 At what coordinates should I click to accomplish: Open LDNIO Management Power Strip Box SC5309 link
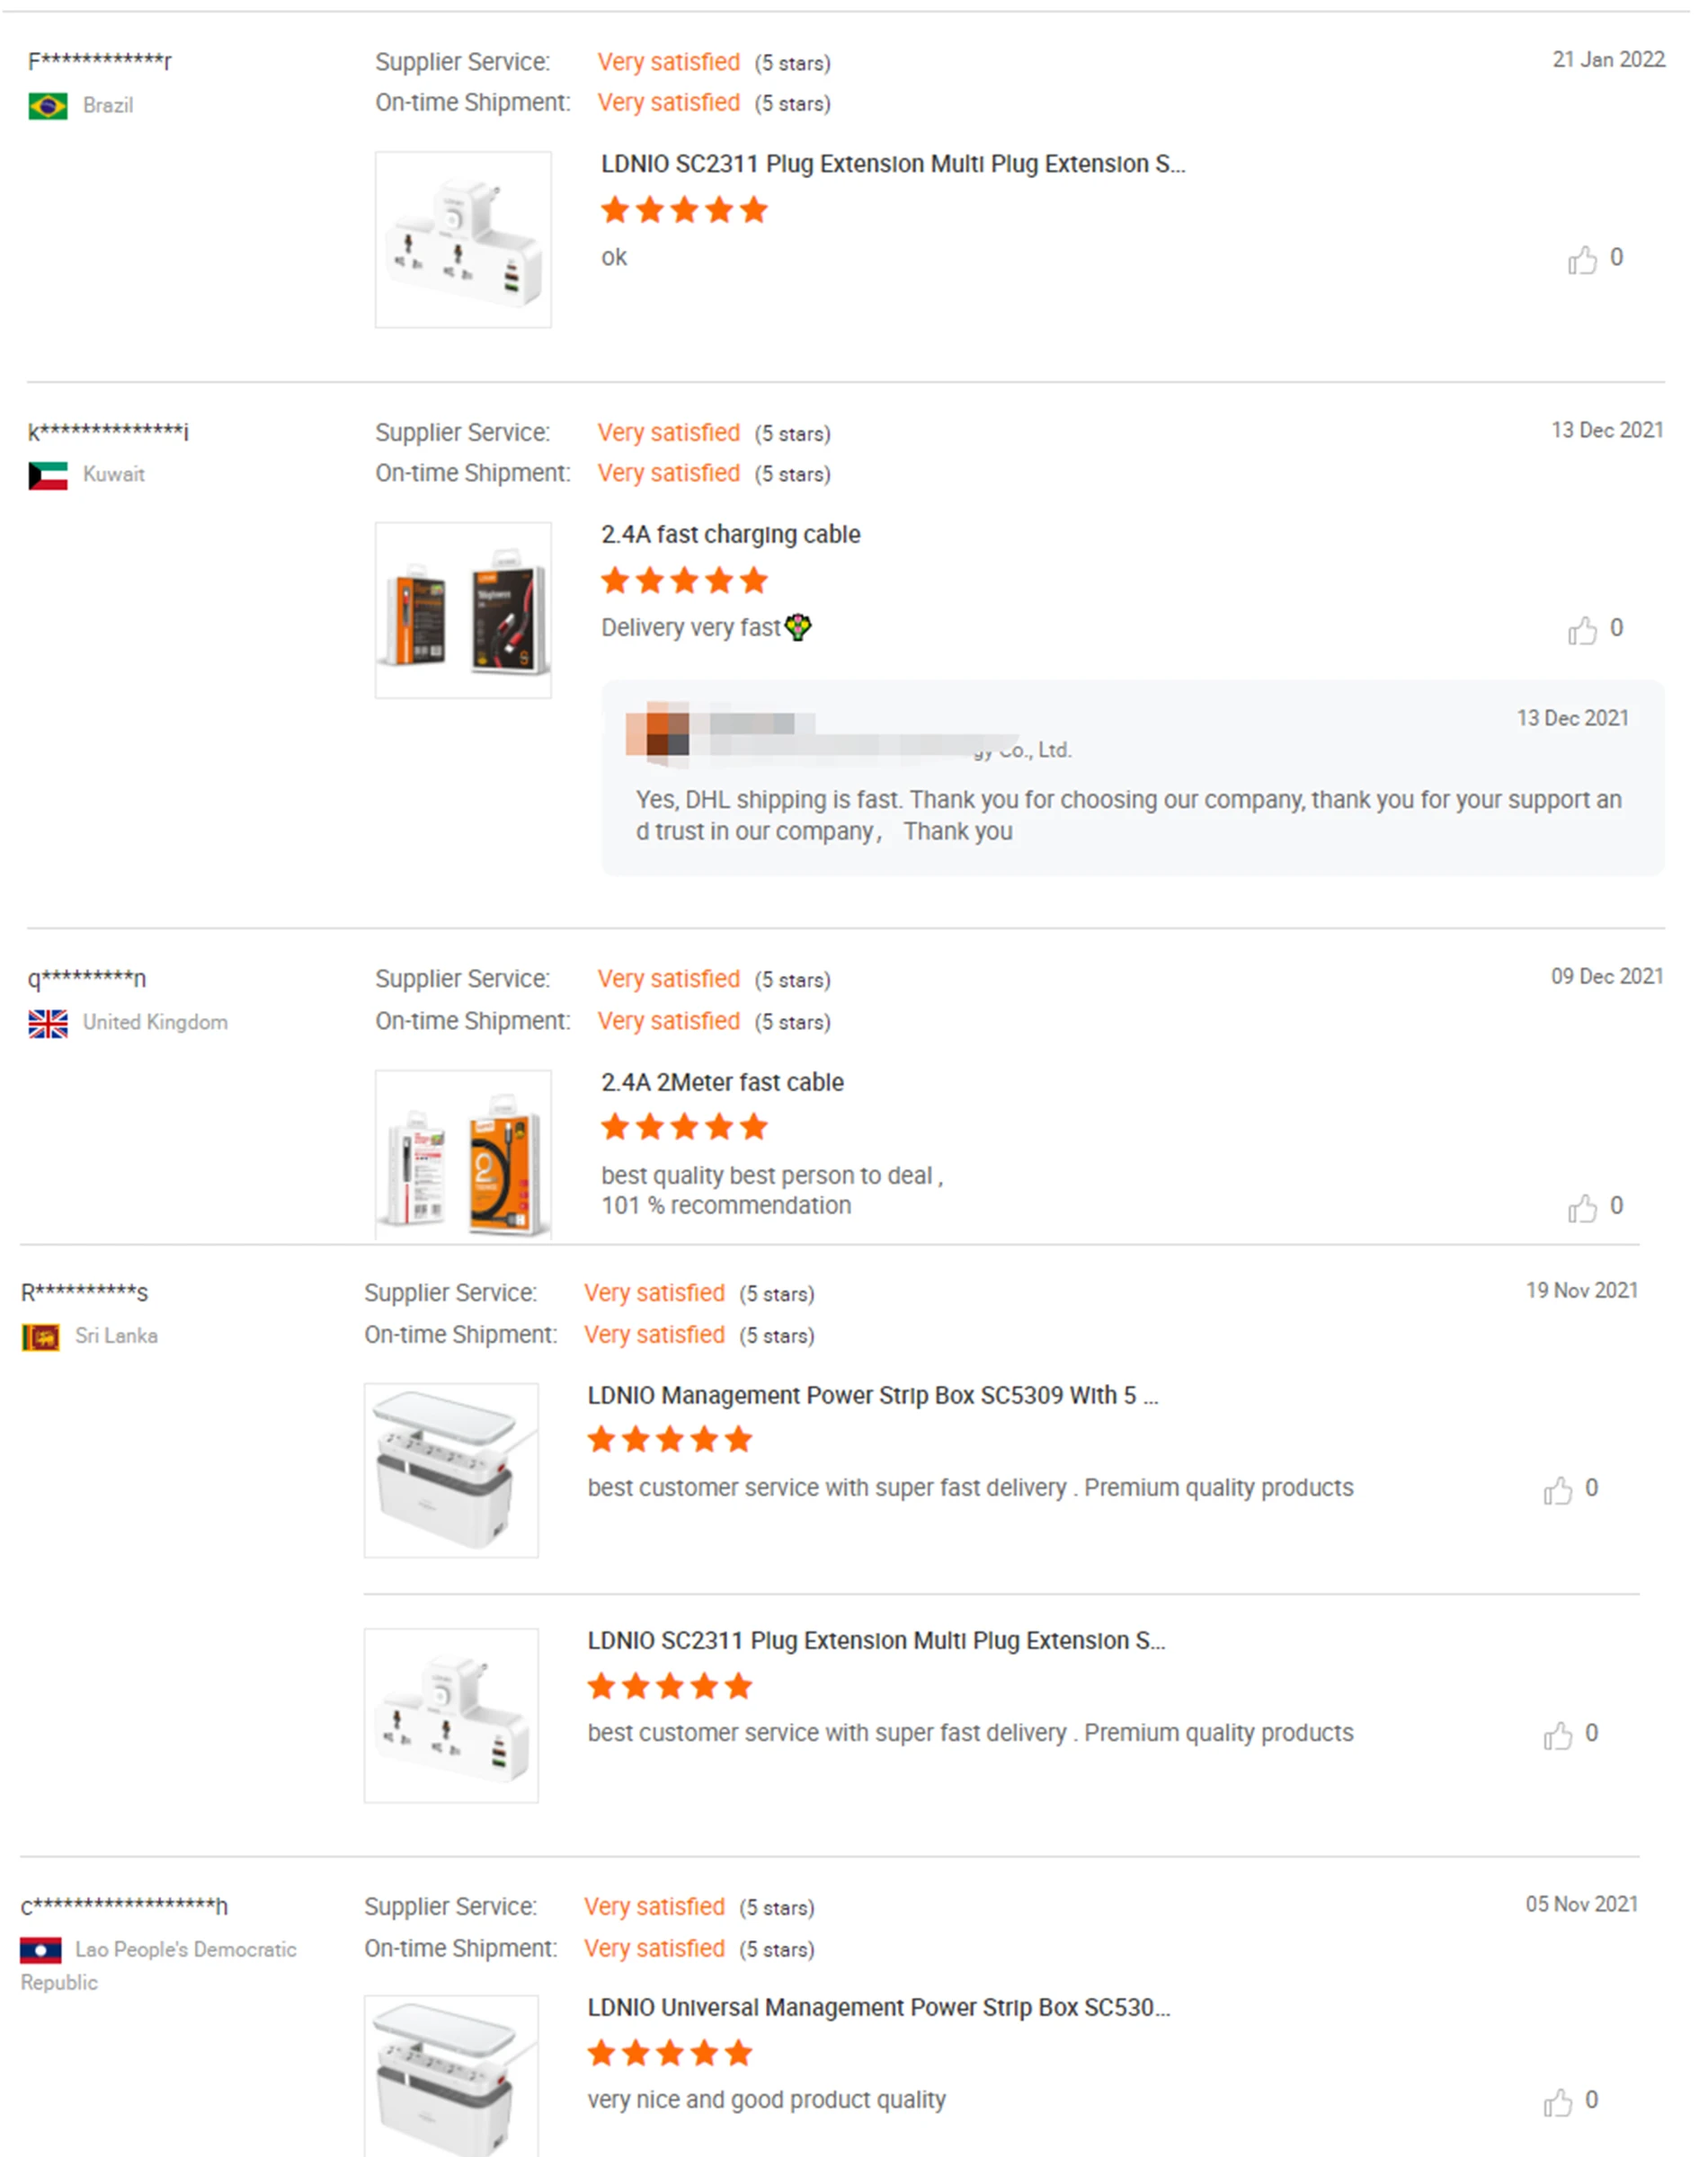872,1396
